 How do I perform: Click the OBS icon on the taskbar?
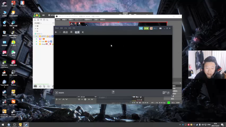pos(14,124)
